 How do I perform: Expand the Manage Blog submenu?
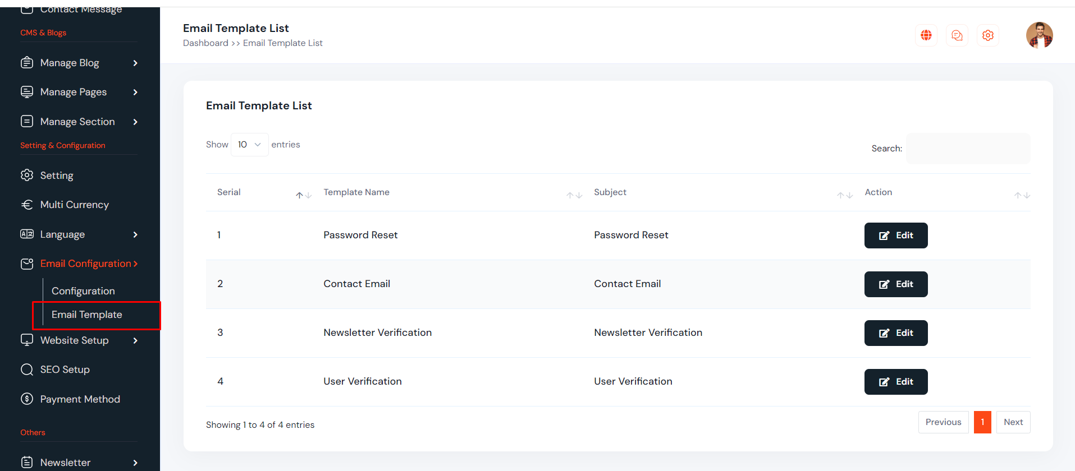coord(135,63)
